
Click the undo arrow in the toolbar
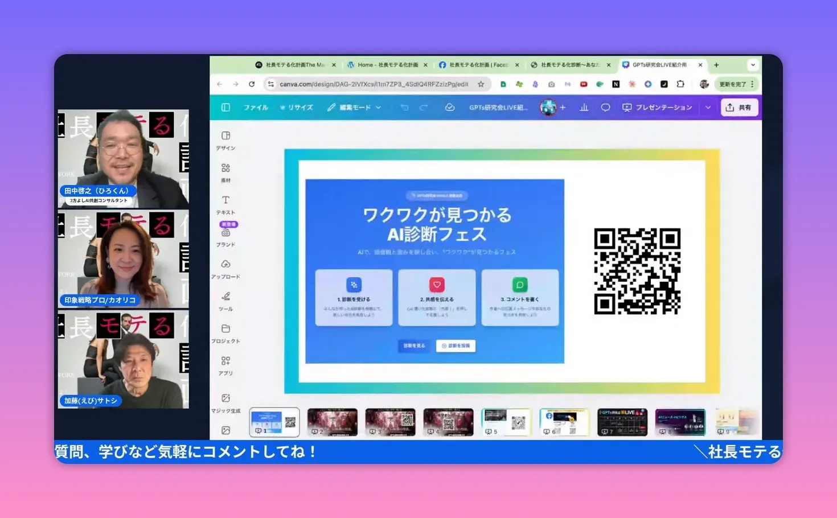coord(404,107)
